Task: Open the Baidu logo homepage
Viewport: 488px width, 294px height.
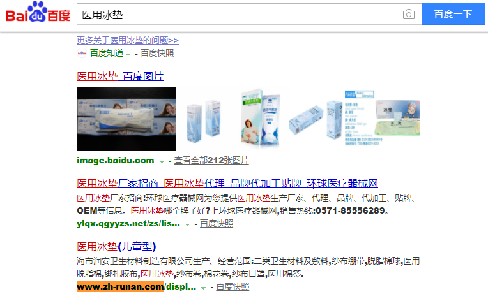Action: [38, 12]
